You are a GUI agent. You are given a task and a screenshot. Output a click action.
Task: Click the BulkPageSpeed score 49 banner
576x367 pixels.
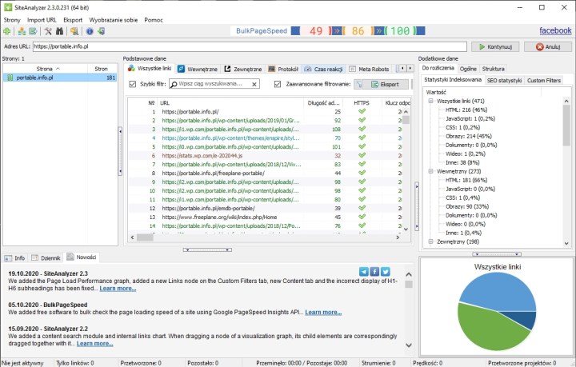tap(315, 31)
